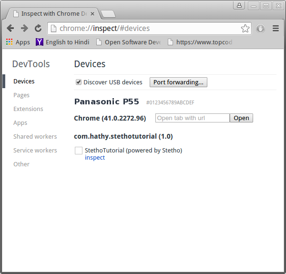Click the Chrome (41.0.2272.96) label
This screenshot has height=274, width=286.
pyautogui.click(x=110, y=118)
